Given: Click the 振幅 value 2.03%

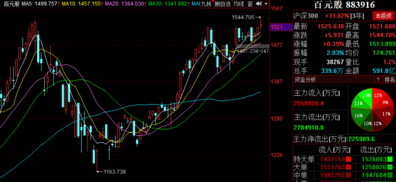Looking at the screenshot, I should (x=335, y=53).
